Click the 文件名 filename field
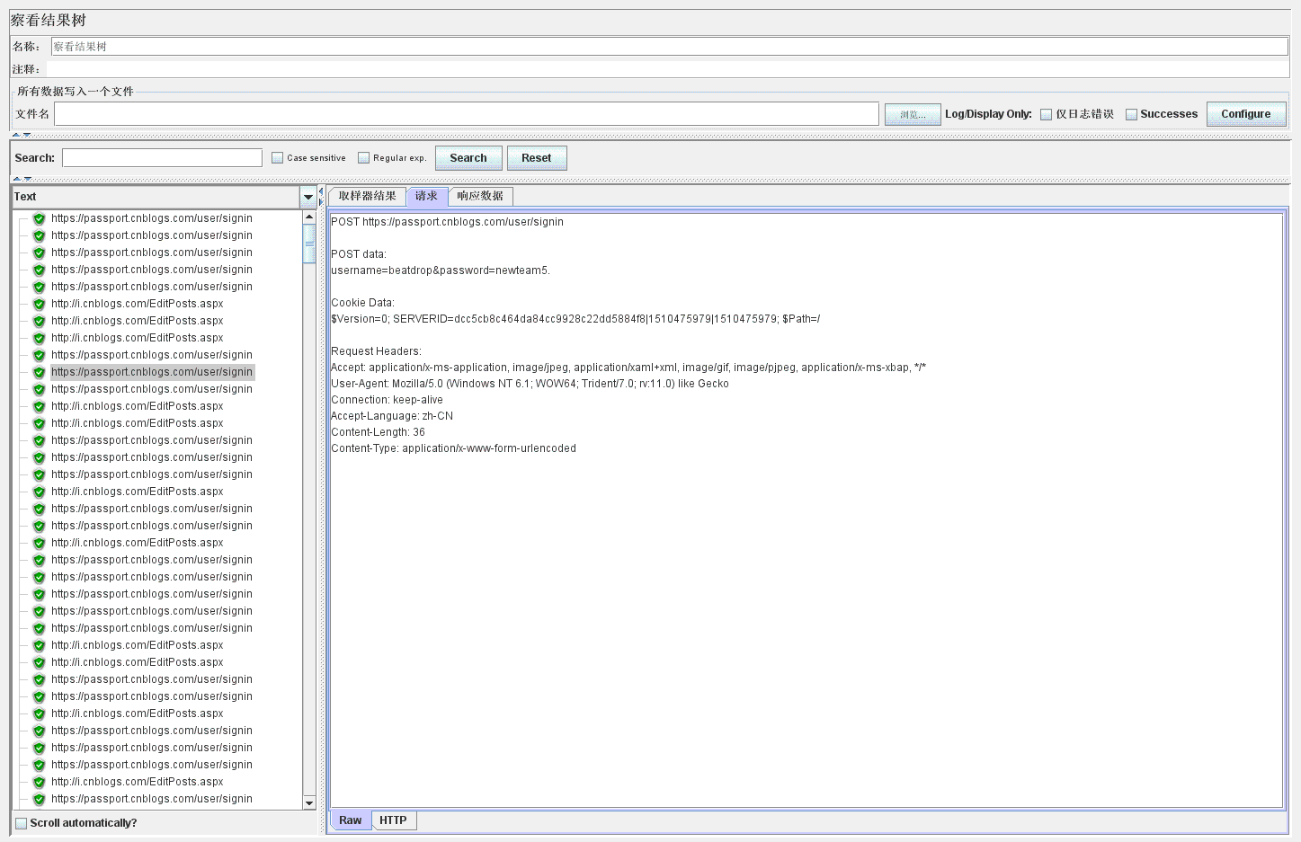1301x842 pixels. click(467, 114)
